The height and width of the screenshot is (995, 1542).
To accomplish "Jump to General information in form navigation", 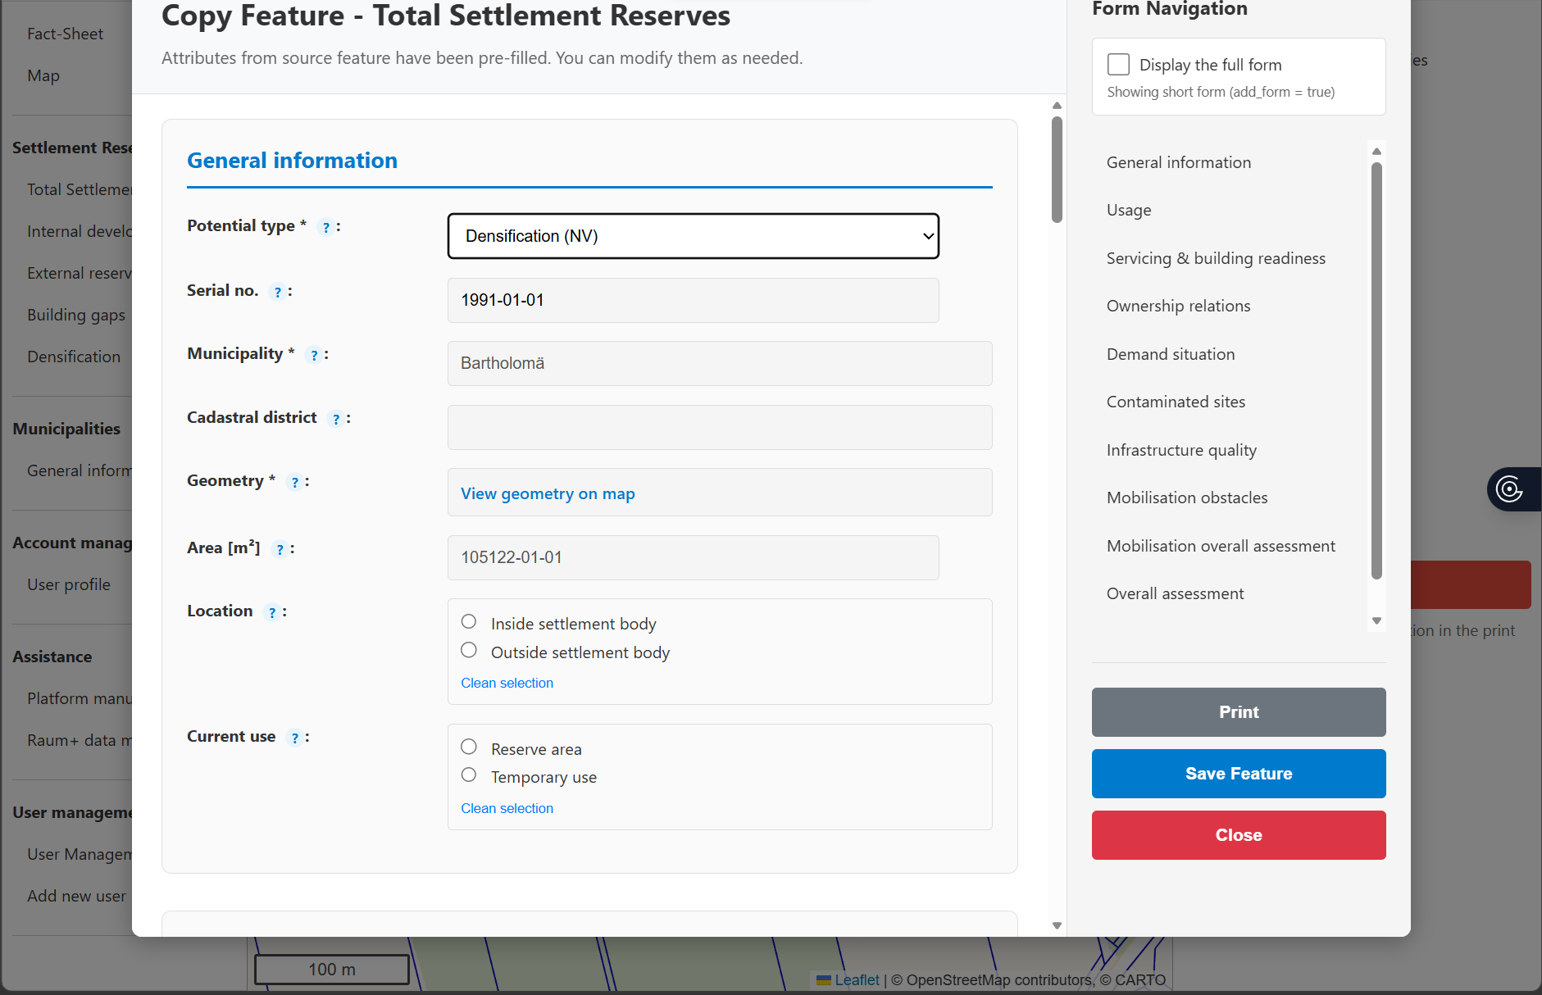I will point(1179,162).
